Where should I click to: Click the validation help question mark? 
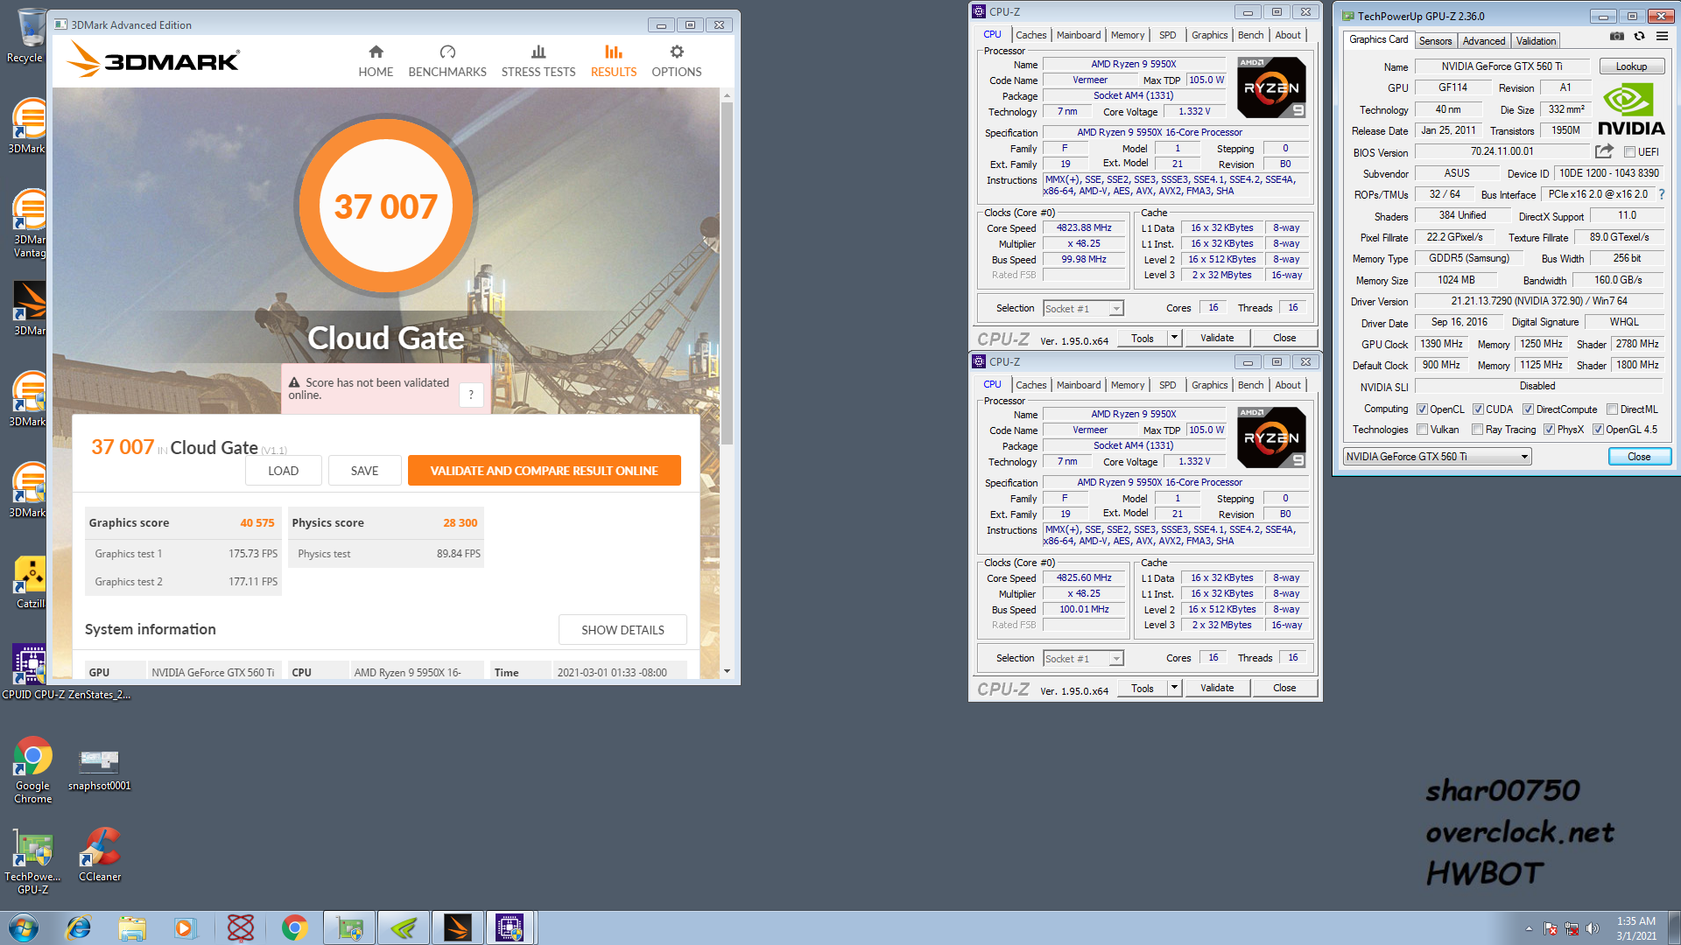471,395
